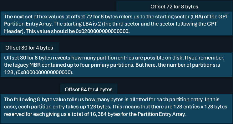Click the hex value (0x8000000000000000)
233x124 pixels.
click(45, 72)
